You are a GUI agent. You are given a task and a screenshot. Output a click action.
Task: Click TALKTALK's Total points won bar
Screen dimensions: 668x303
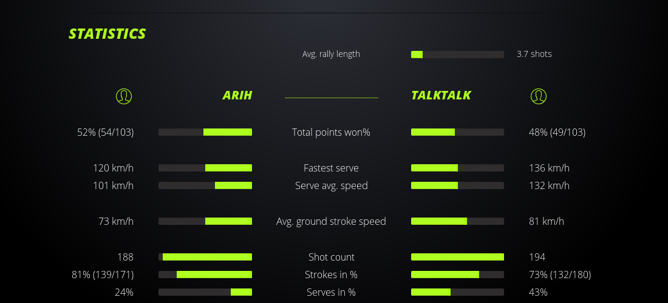[457, 132]
